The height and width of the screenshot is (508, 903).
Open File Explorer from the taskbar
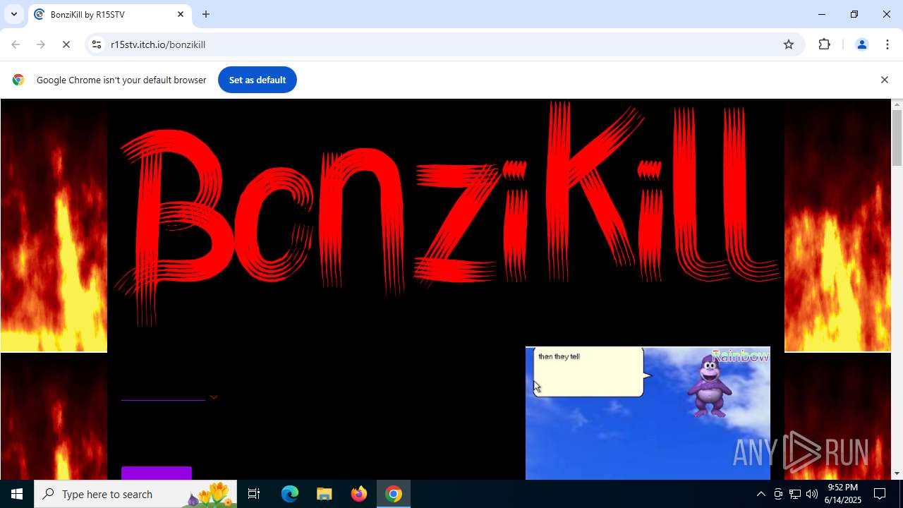pos(325,494)
